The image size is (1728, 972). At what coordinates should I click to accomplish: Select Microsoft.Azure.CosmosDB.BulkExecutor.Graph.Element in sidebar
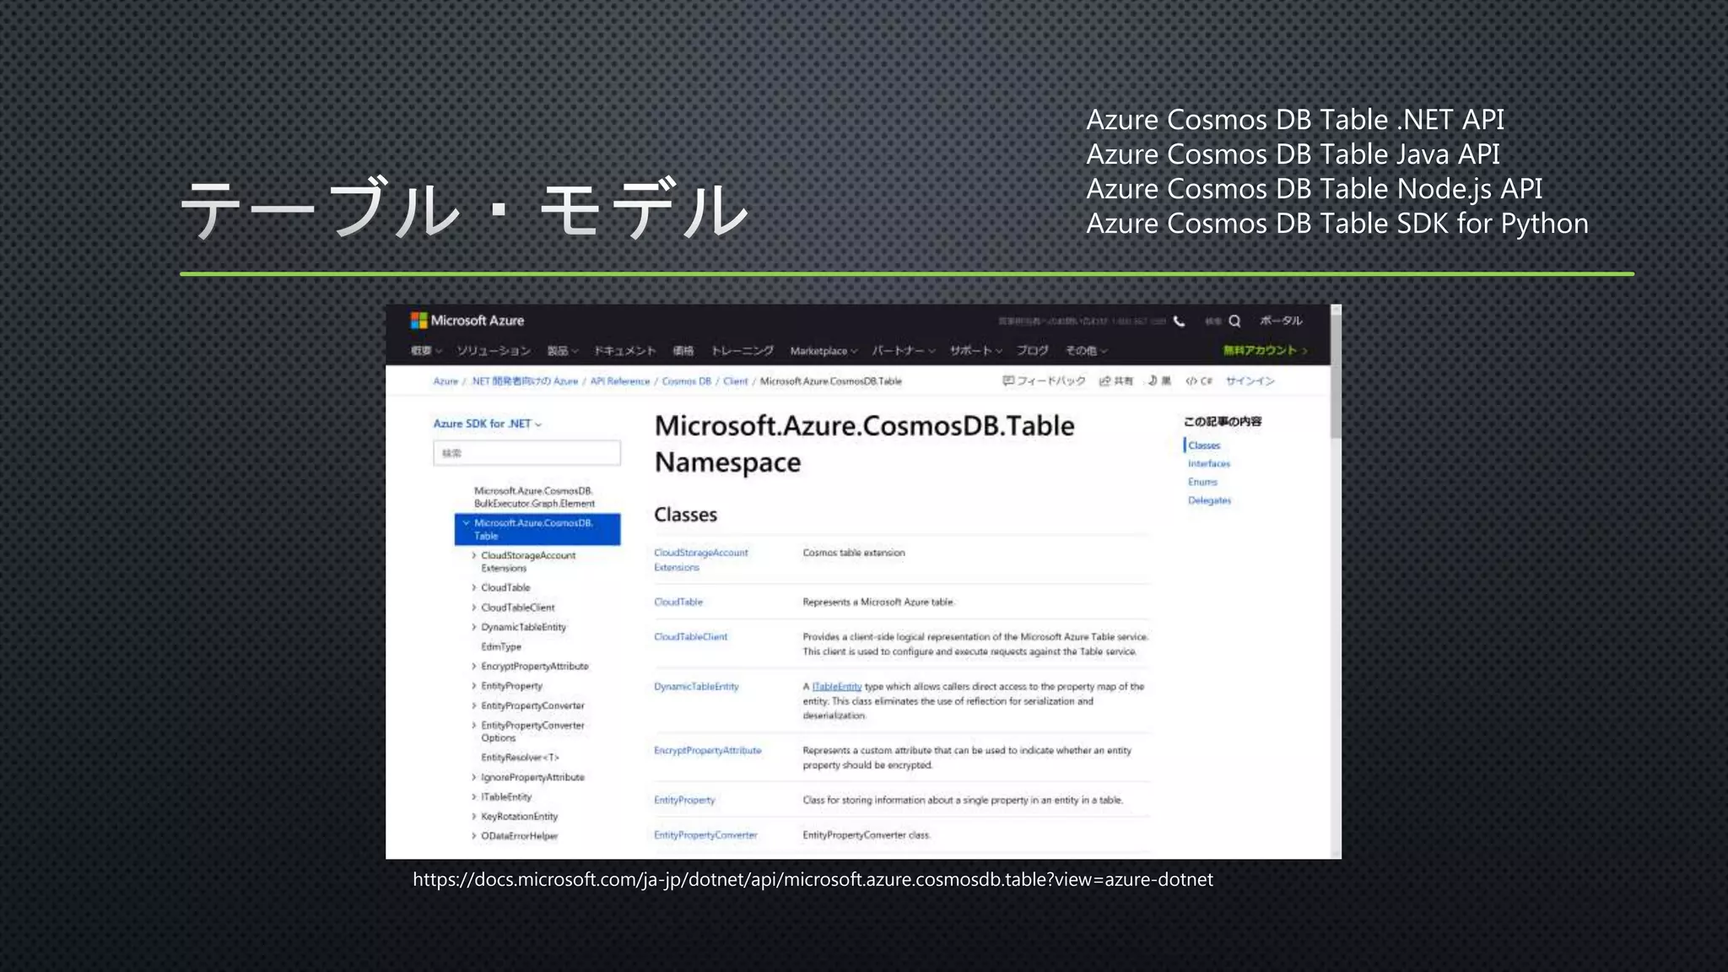tap(534, 497)
